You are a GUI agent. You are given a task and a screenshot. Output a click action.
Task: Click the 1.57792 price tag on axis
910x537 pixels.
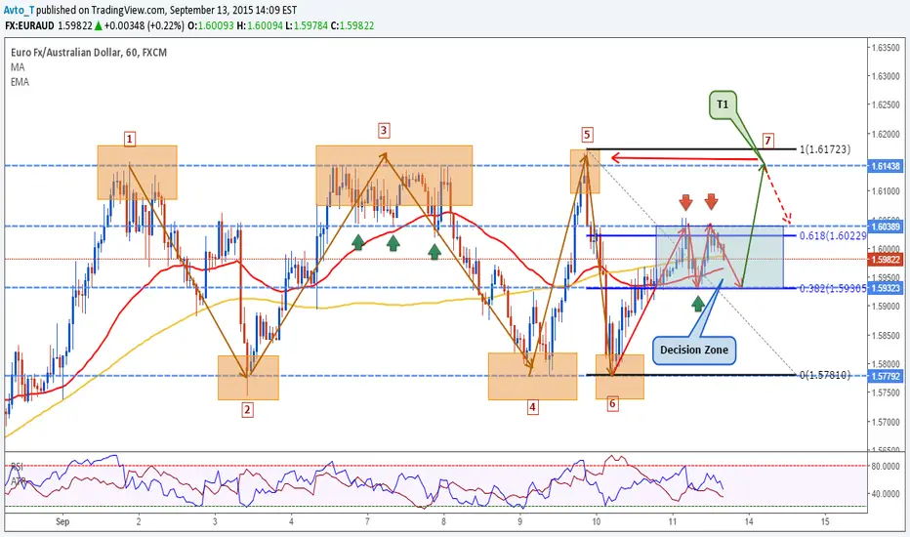click(x=885, y=376)
